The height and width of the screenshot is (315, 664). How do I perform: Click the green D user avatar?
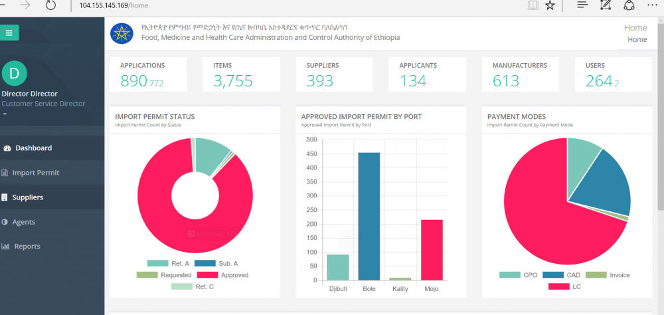(x=14, y=72)
